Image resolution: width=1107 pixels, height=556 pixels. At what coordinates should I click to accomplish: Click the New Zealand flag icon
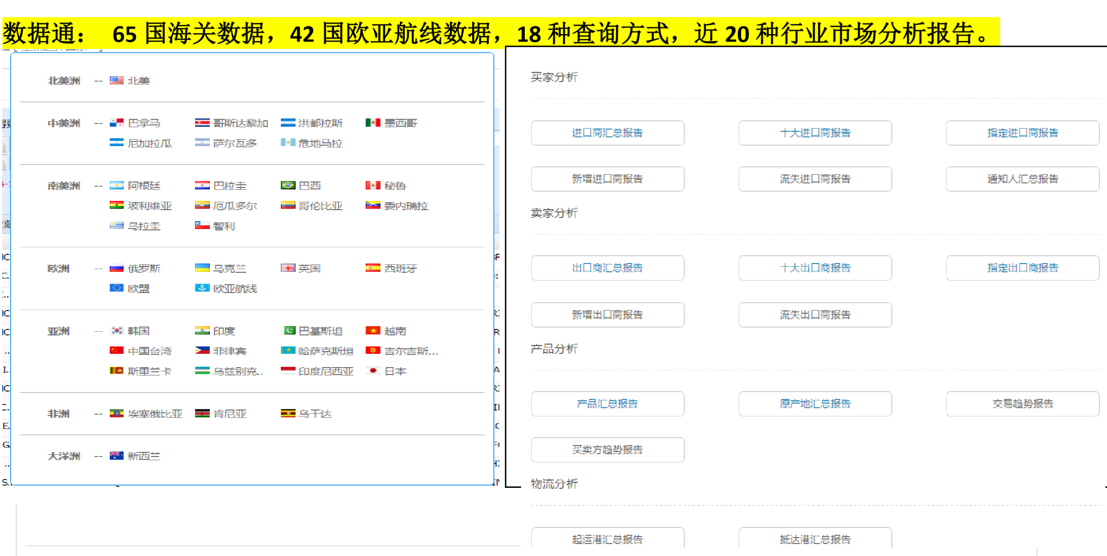116,456
